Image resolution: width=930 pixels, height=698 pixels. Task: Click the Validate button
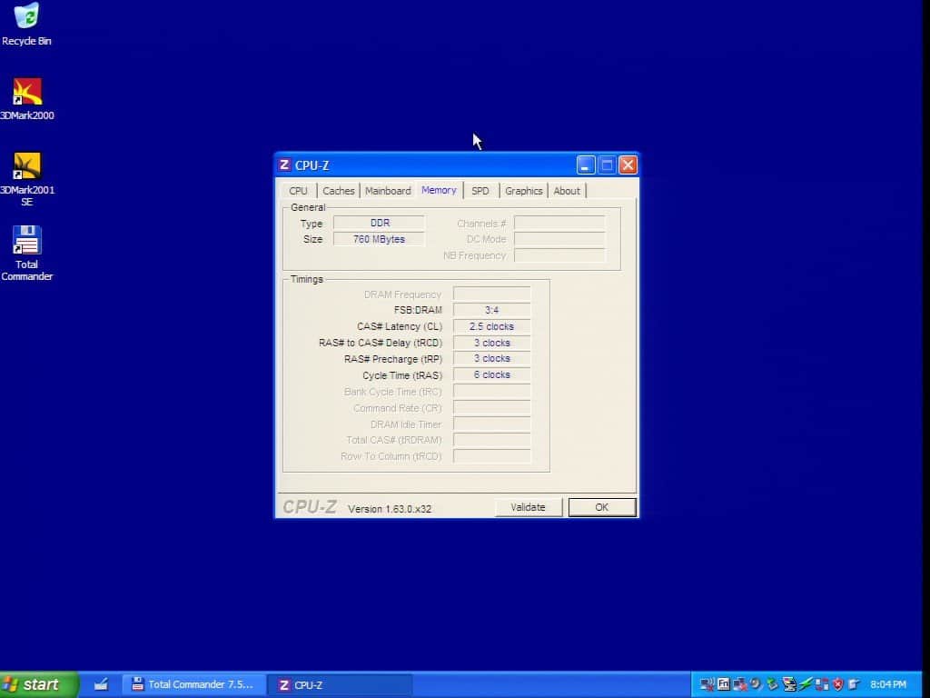pos(528,507)
